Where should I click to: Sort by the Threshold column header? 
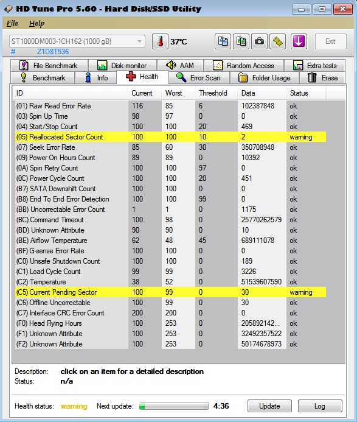pyautogui.click(x=217, y=93)
